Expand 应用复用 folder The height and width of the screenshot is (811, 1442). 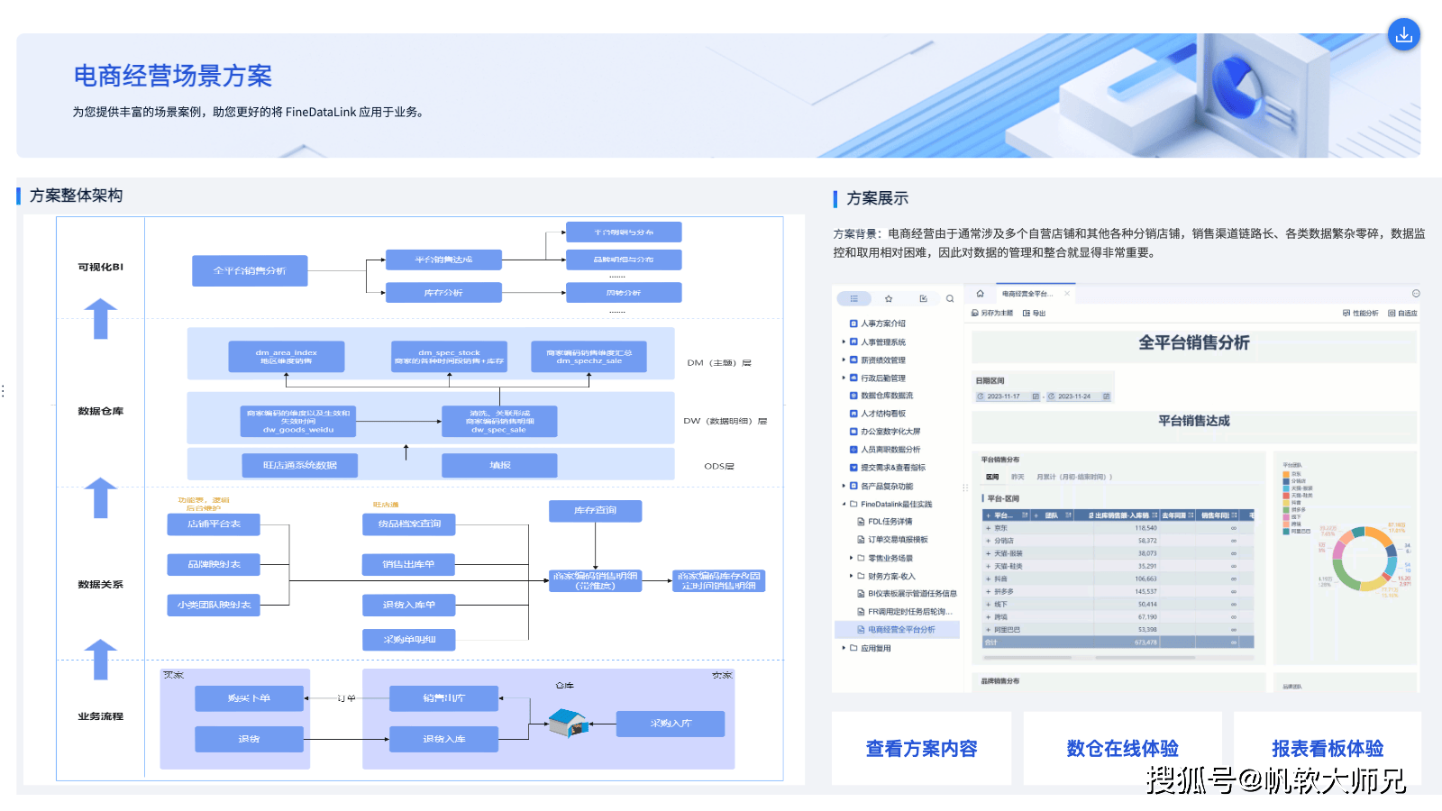pyautogui.click(x=844, y=648)
